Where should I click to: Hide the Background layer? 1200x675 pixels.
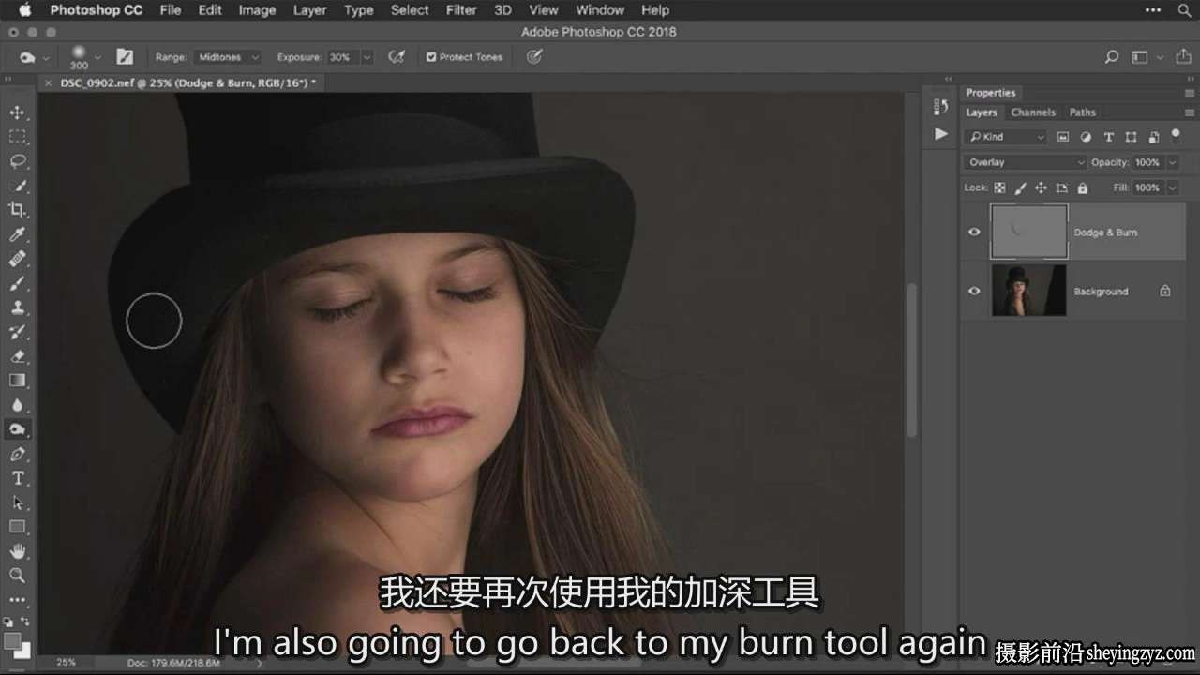click(974, 291)
